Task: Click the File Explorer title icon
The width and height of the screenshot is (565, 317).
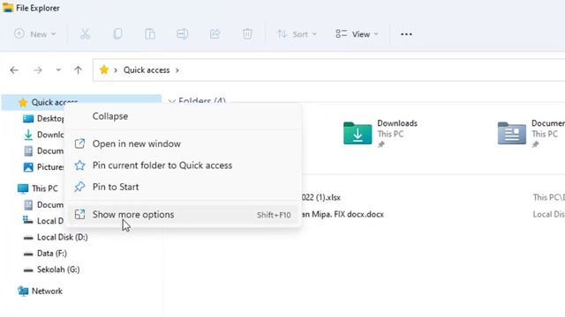Action: click(x=8, y=8)
